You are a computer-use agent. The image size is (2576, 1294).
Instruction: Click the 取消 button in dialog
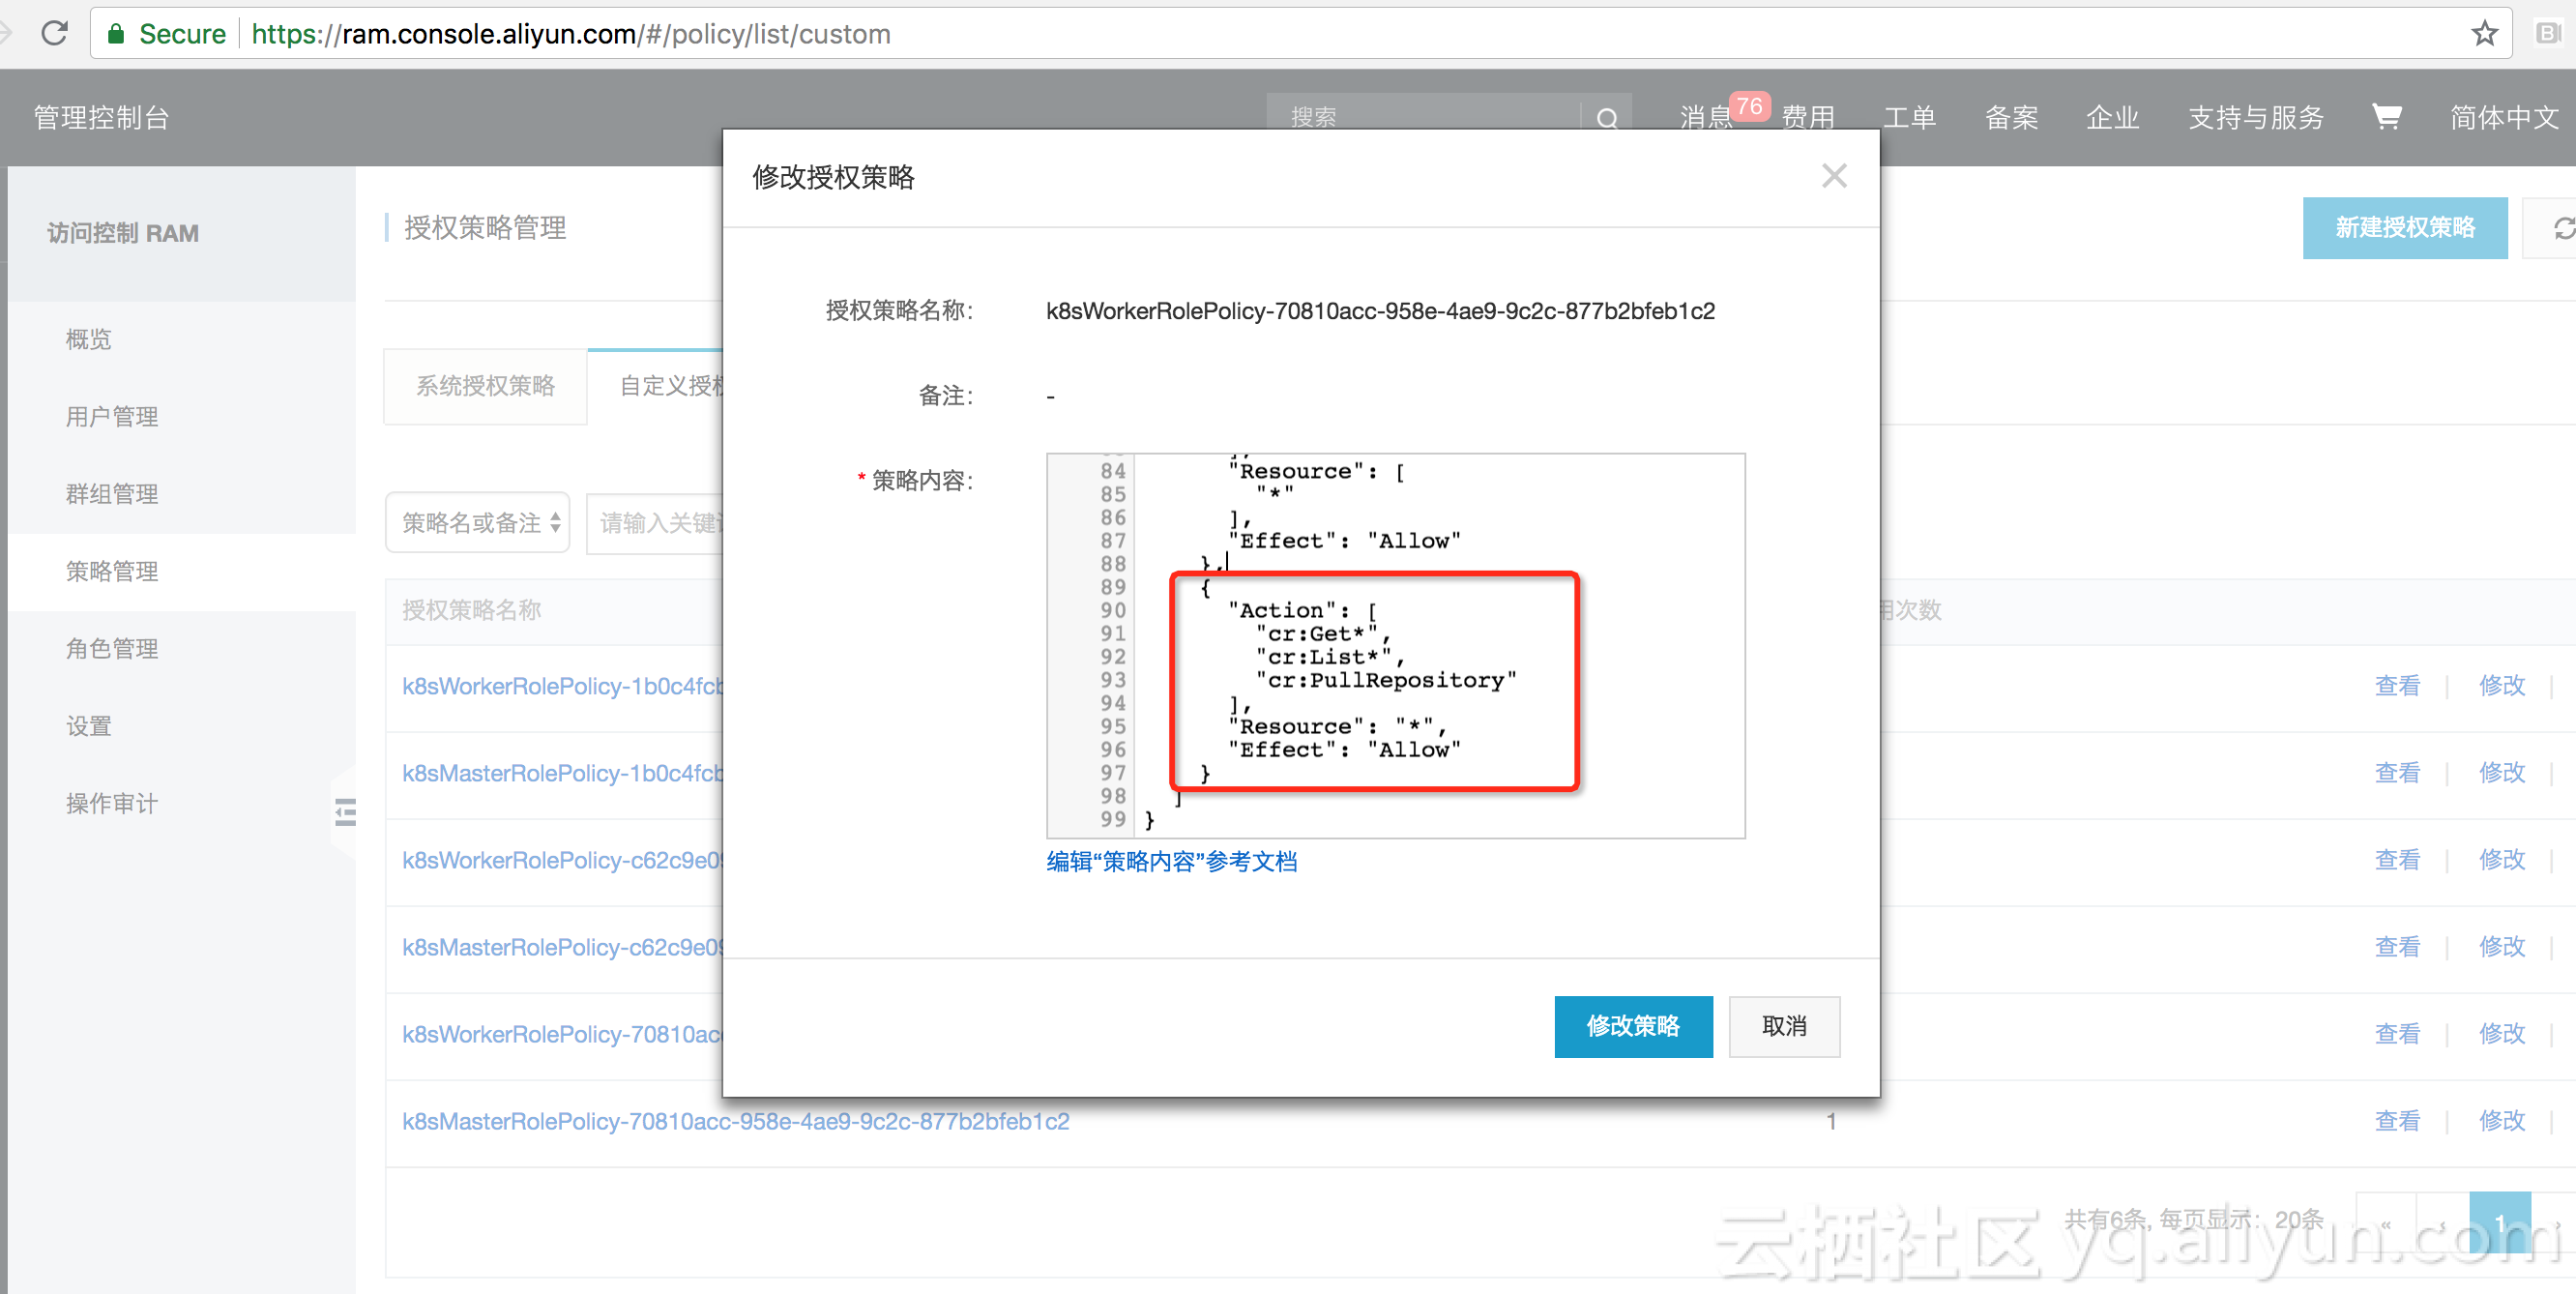click(x=1784, y=1026)
